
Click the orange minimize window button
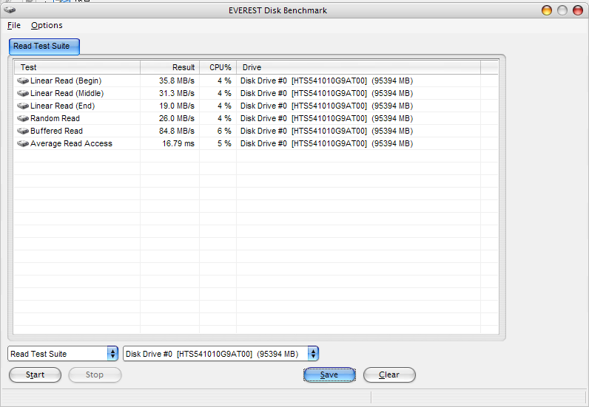click(547, 10)
